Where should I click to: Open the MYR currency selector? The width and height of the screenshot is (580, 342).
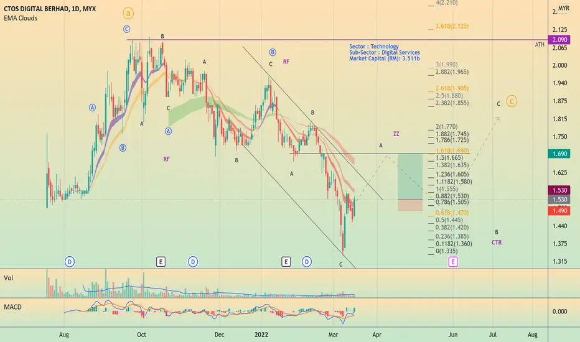coord(564,8)
